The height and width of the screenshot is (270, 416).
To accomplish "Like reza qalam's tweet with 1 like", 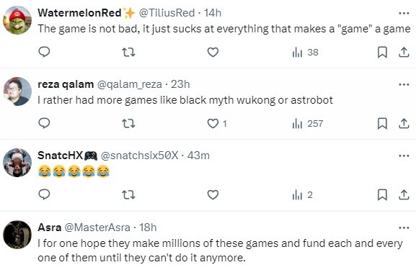I will point(216,123).
